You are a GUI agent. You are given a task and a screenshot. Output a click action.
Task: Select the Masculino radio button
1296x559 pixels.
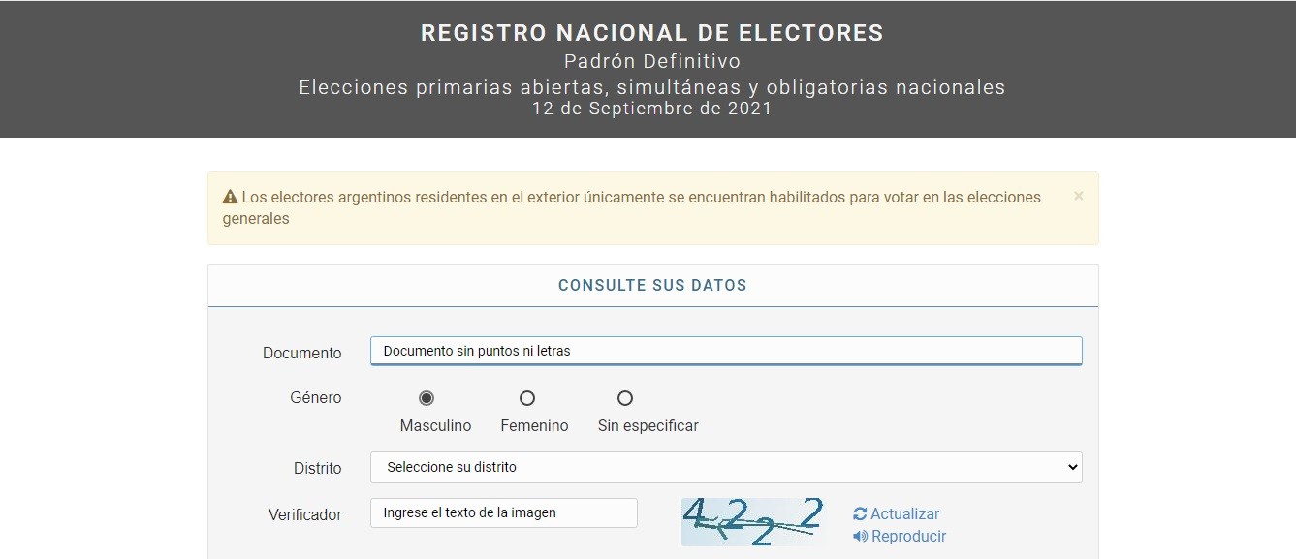point(427,397)
